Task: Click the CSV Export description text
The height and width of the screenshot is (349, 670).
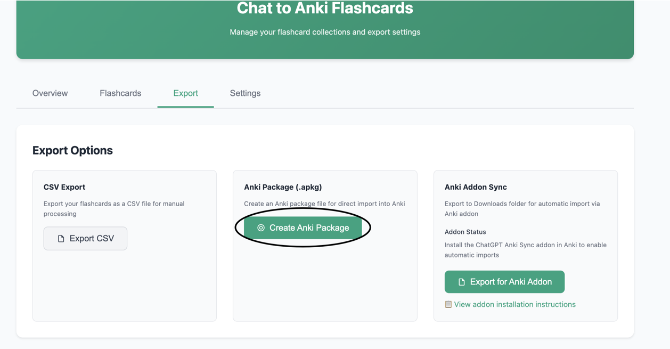Action: (x=114, y=208)
